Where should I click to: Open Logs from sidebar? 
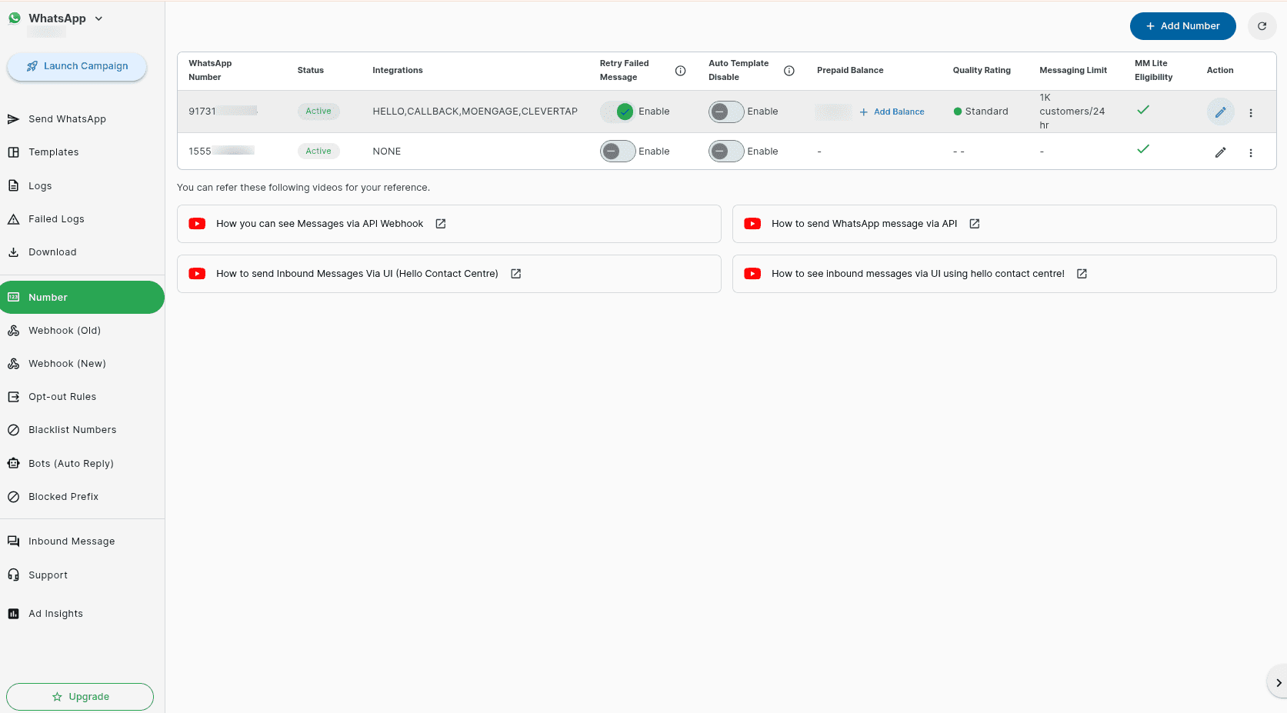tap(40, 186)
